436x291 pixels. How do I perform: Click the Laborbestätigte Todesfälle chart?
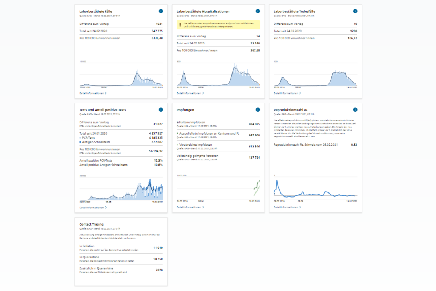pos(316,75)
